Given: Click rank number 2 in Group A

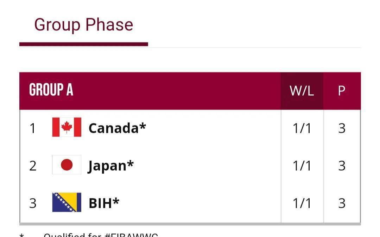Looking at the screenshot, I should coord(33,166).
